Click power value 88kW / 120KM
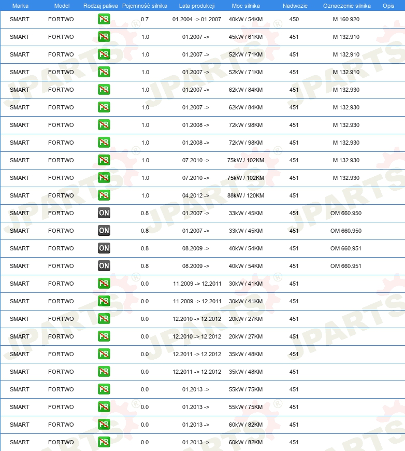Viewport: 405px width, 451px height. tap(245, 195)
